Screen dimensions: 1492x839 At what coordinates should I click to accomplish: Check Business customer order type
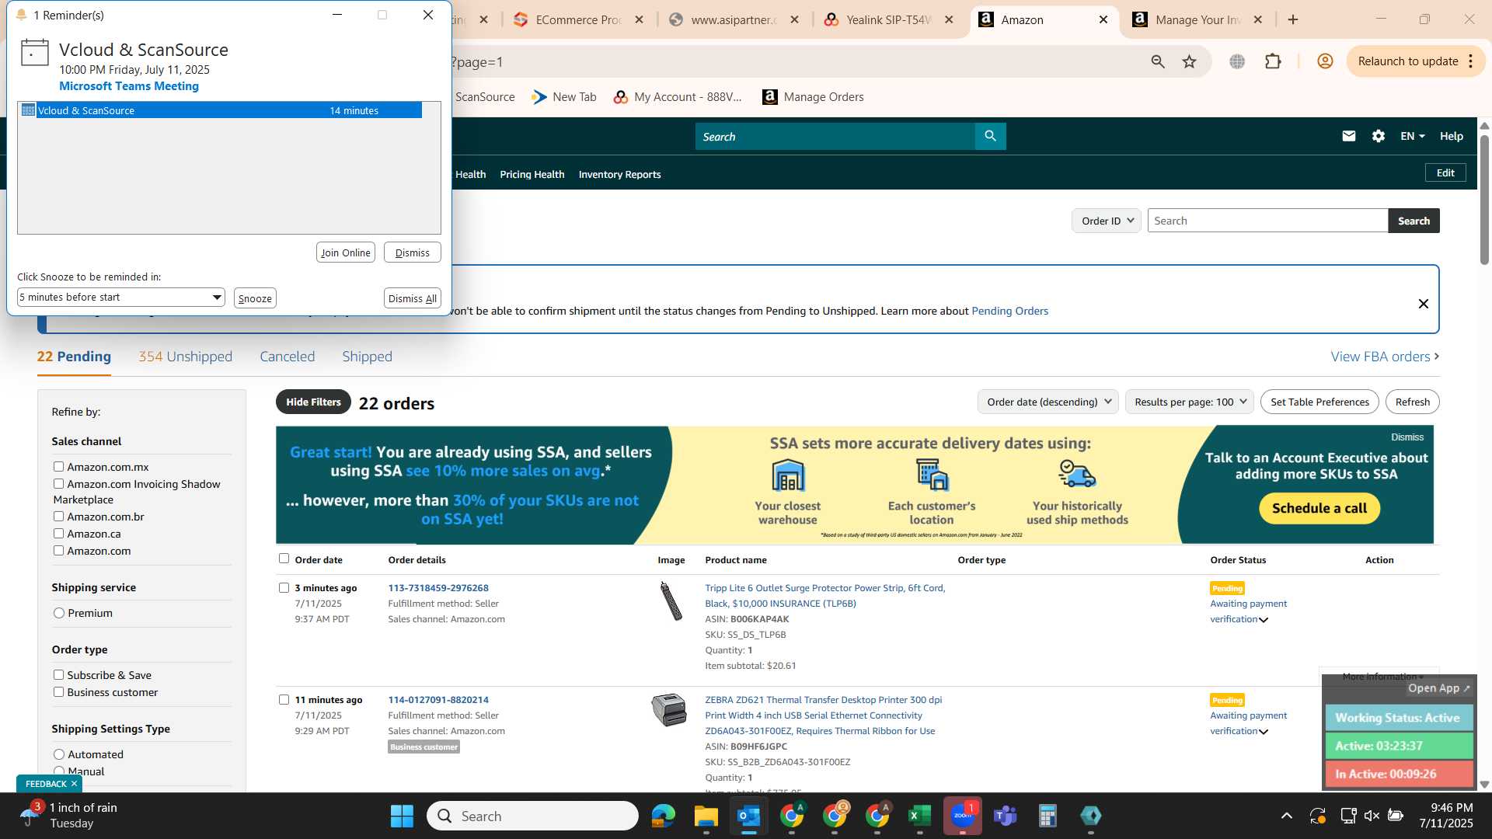[x=58, y=692]
